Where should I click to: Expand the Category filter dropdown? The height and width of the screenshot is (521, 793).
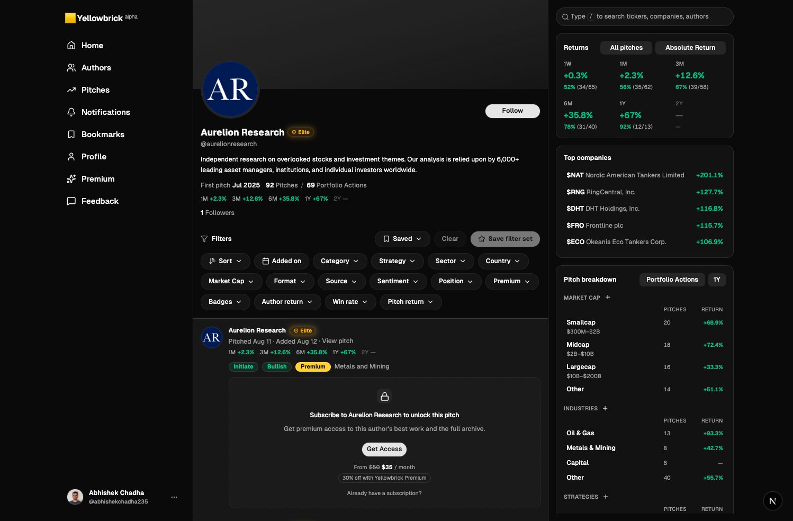click(340, 261)
